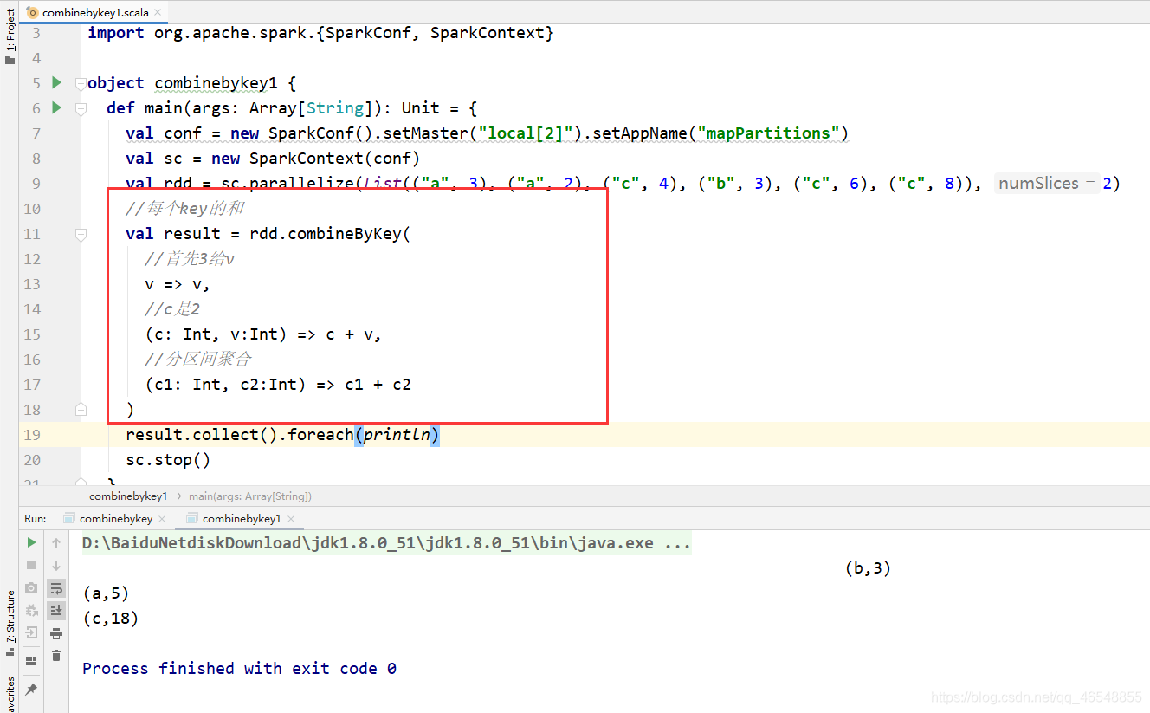Screen dimensions: 1150x713
Task: Click the exit arrow icon in Run toolbar
Action: coord(31,632)
